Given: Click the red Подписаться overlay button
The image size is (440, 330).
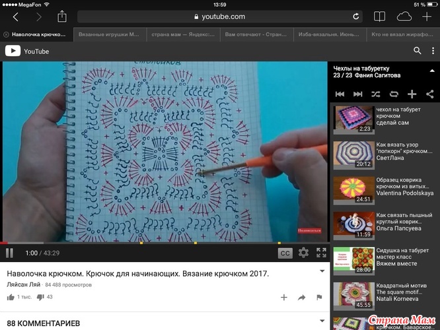Looking at the screenshot, I should click(309, 230).
